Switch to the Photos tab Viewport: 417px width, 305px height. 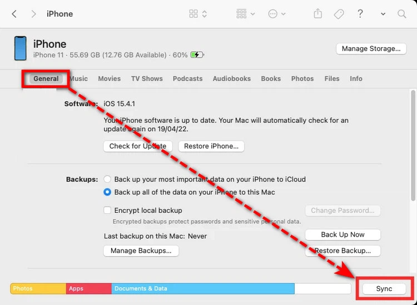coord(302,79)
